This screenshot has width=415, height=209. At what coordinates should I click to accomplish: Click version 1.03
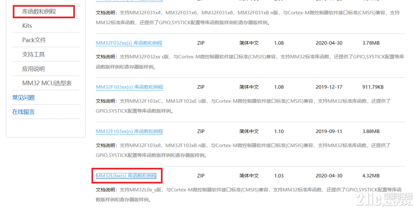coord(279,176)
